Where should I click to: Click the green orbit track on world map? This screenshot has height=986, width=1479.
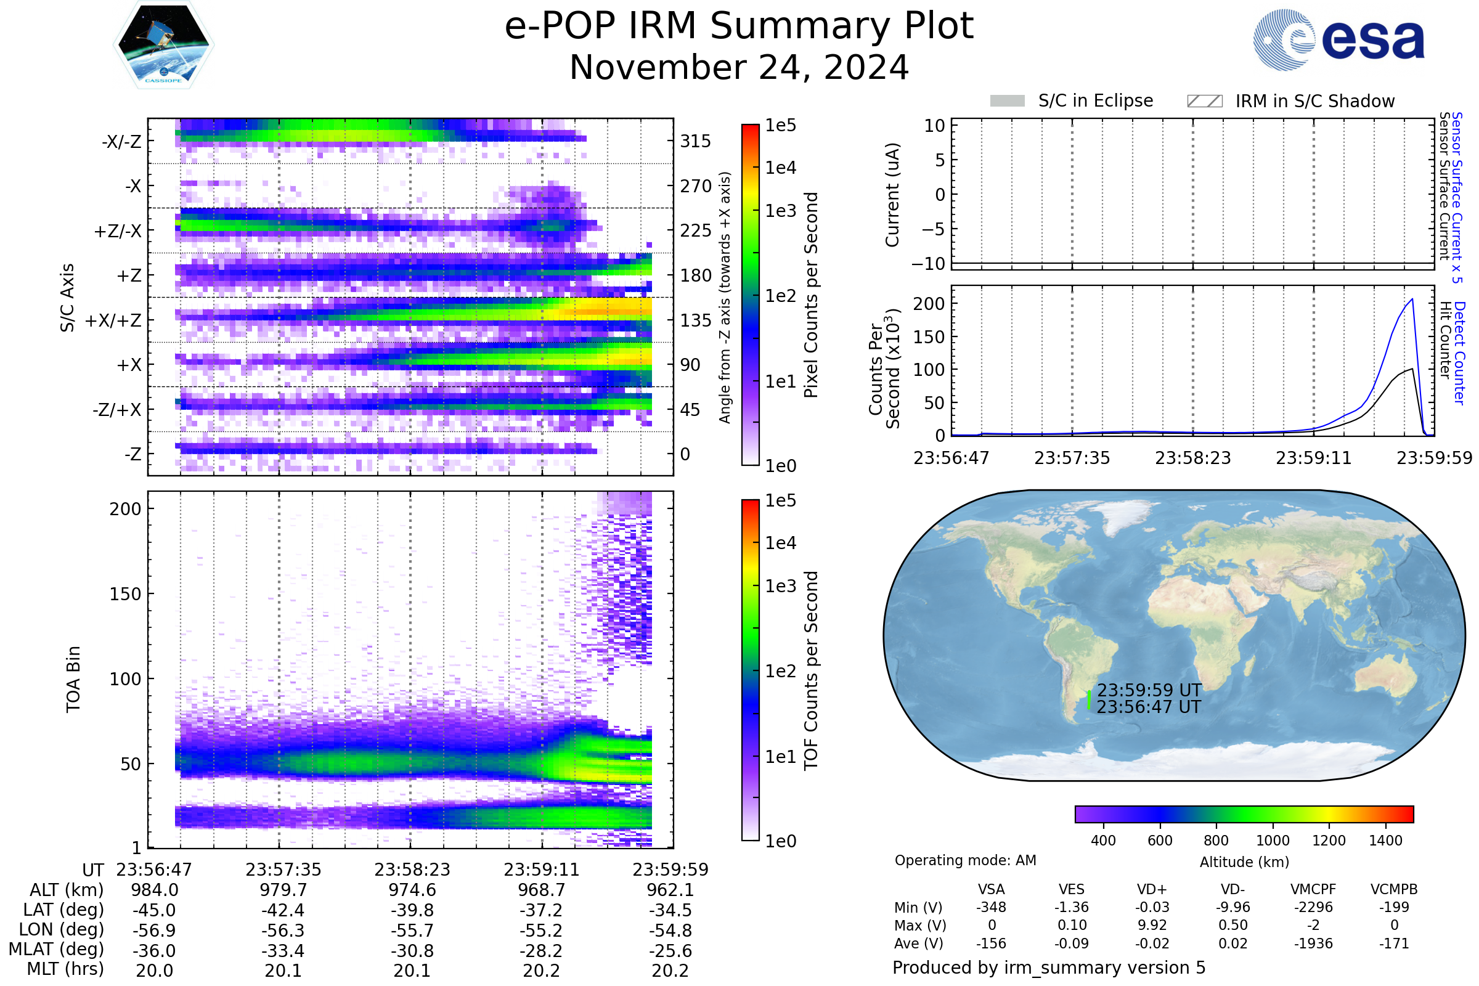coord(1089,701)
